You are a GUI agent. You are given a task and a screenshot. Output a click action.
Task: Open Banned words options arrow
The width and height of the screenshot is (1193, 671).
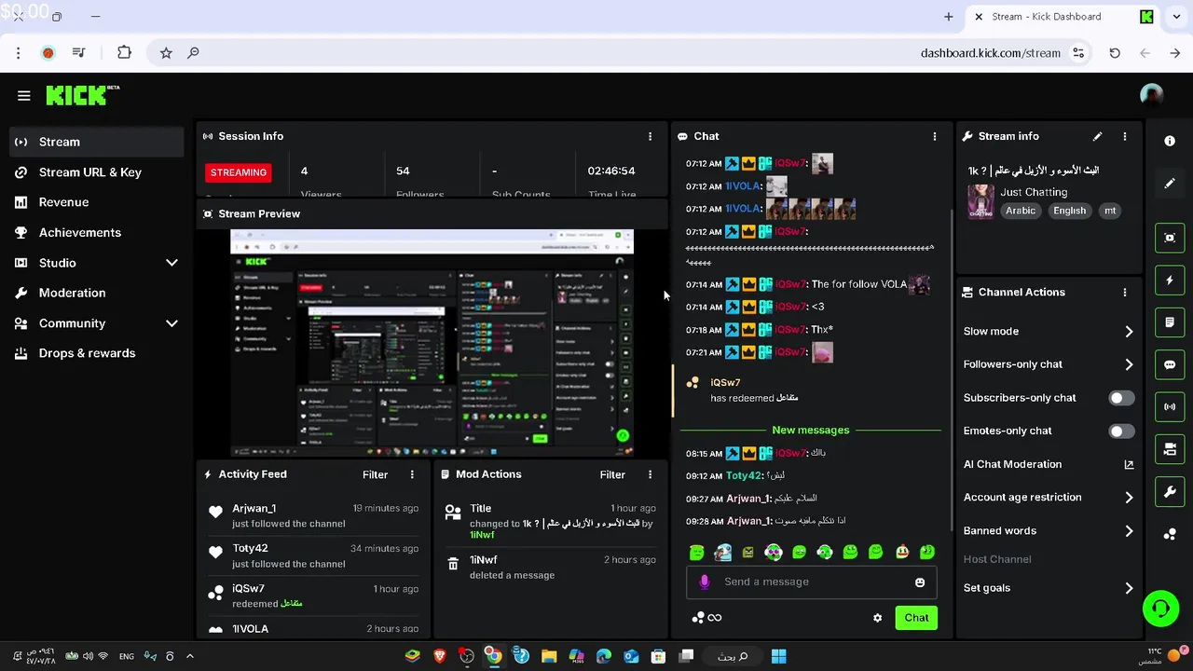[x=1129, y=531]
